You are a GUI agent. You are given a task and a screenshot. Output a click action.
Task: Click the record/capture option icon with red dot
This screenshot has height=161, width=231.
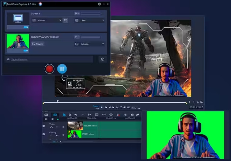coord(118,115)
